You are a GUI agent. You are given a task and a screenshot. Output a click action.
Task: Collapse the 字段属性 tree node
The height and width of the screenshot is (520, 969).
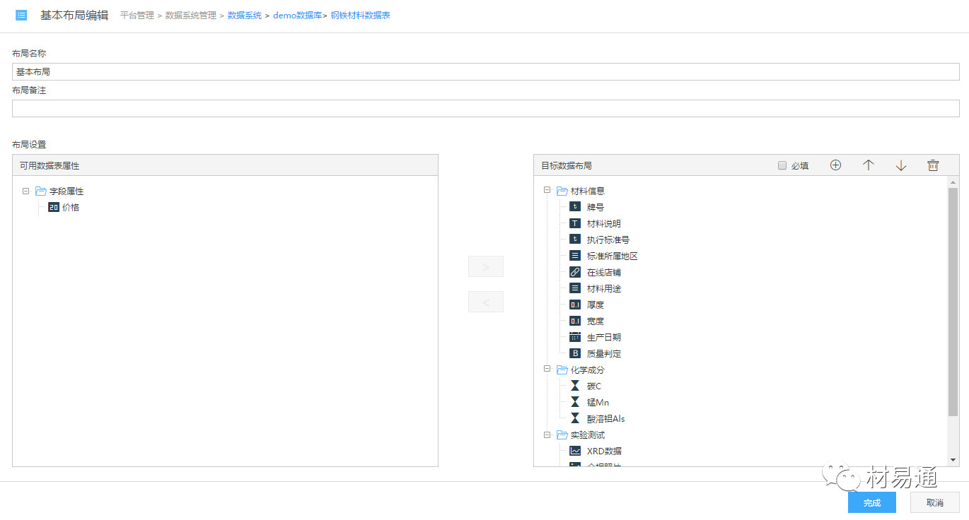[x=25, y=191]
